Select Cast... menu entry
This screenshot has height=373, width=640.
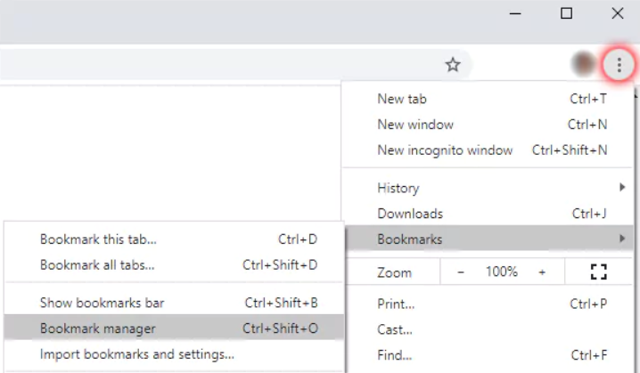point(488,329)
